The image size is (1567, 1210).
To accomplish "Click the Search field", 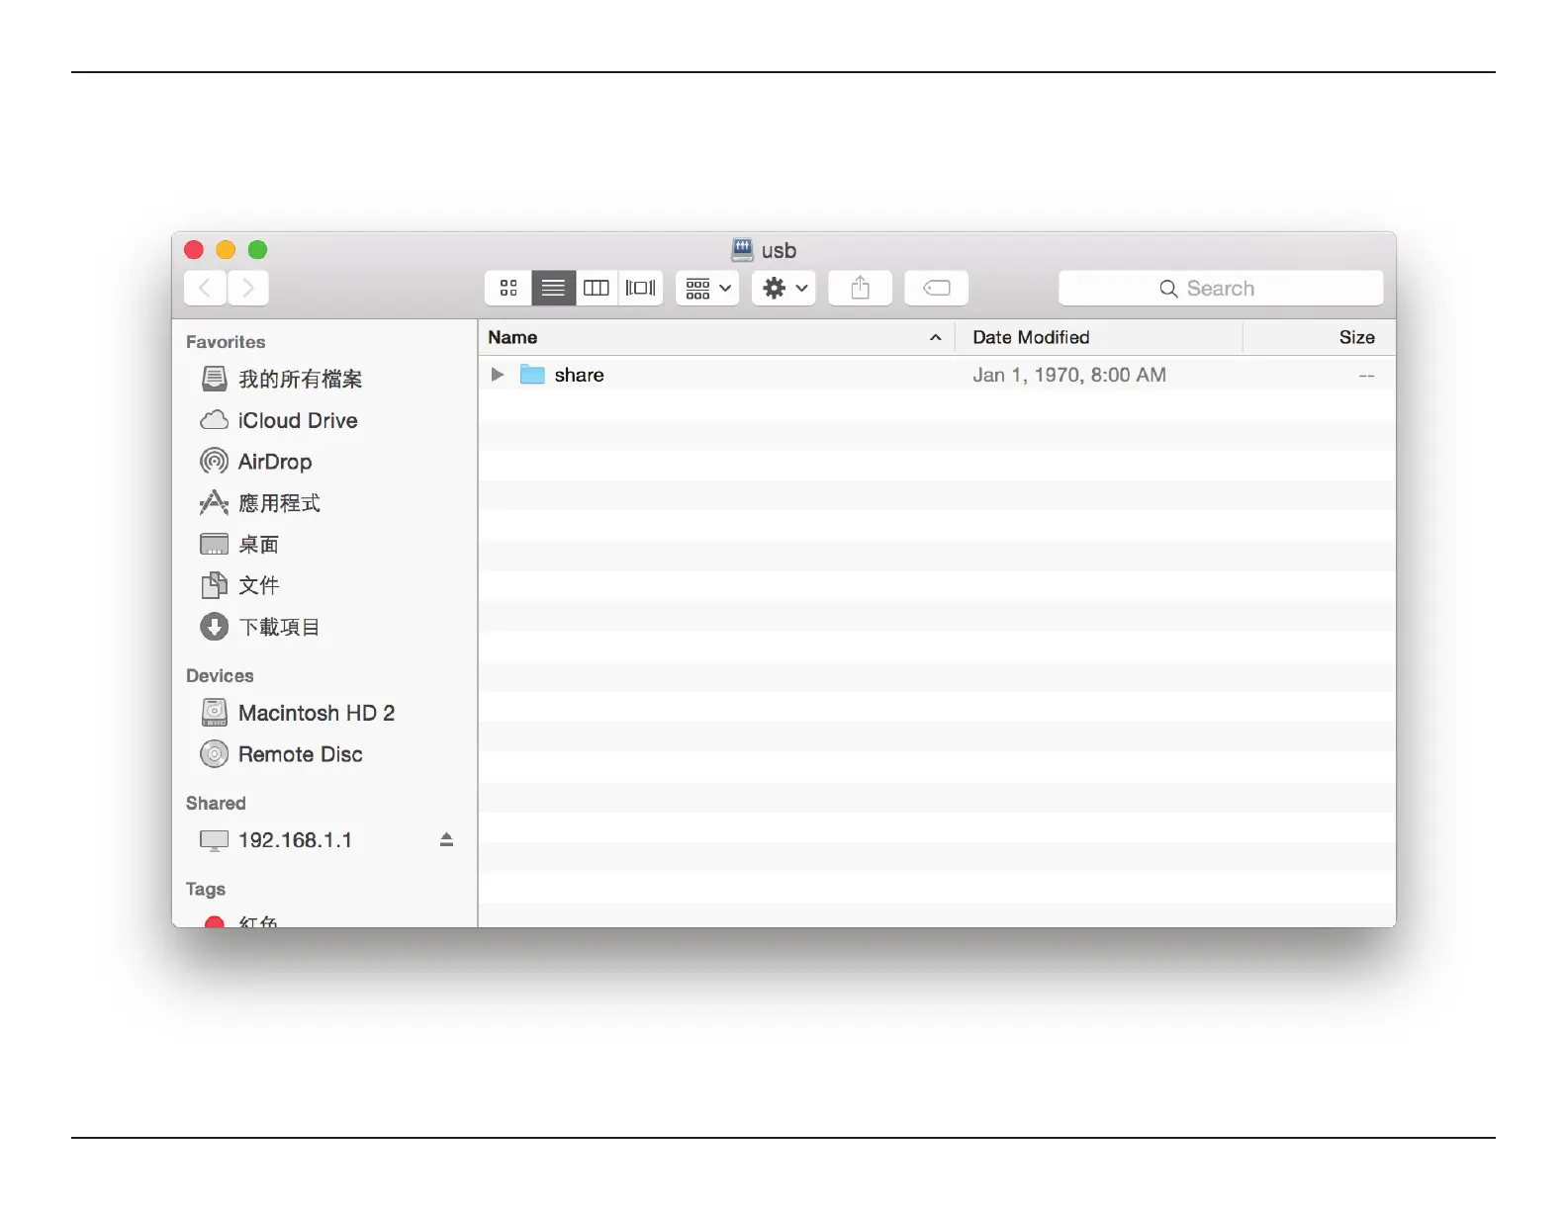I will (1221, 288).
